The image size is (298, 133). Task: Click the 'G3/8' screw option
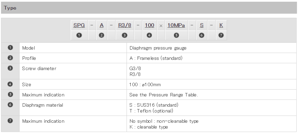click(x=135, y=68)
